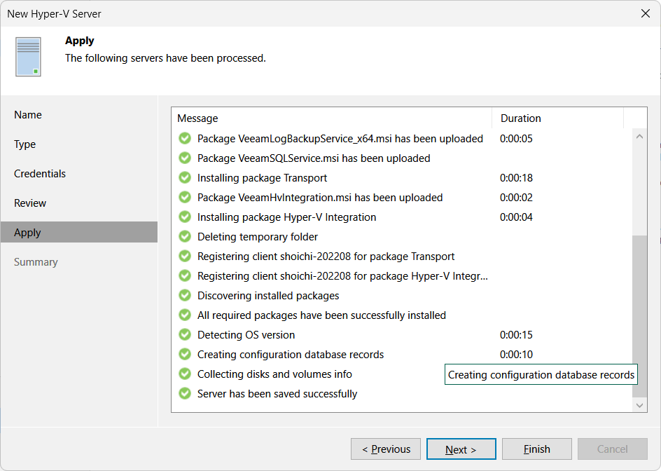Click the scroll up arrow in the message list
The height and width of the screenshot is (471, 661).
639,136
